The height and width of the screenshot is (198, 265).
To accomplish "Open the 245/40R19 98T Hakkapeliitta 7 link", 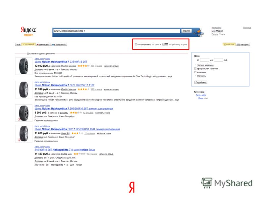I will click(65, 150).
